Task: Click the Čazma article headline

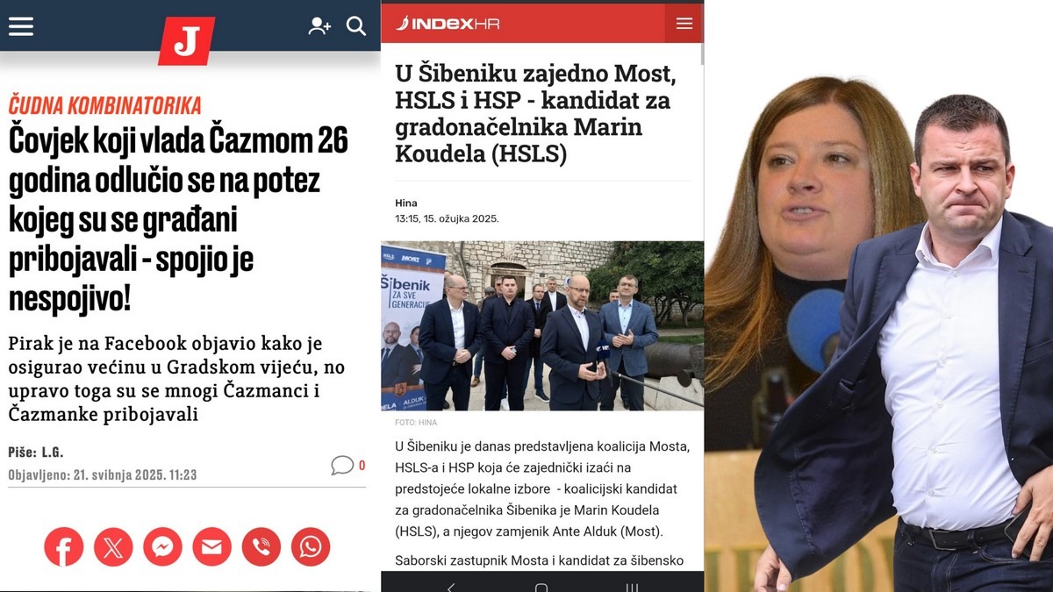Action: 179,219
